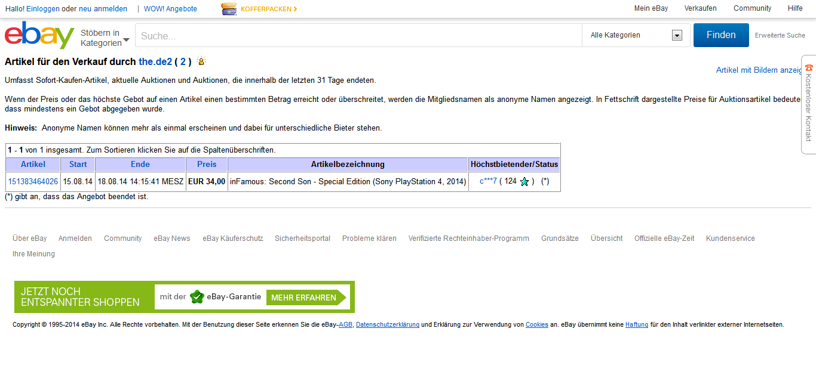Click the Jetzt noch entspannter shoppen banner

click(185, 297)
